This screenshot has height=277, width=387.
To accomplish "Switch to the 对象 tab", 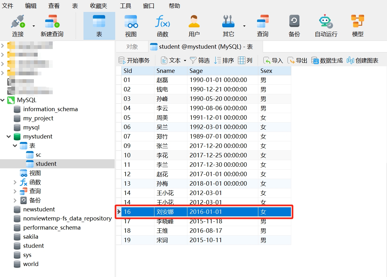I will pos(132,46).
